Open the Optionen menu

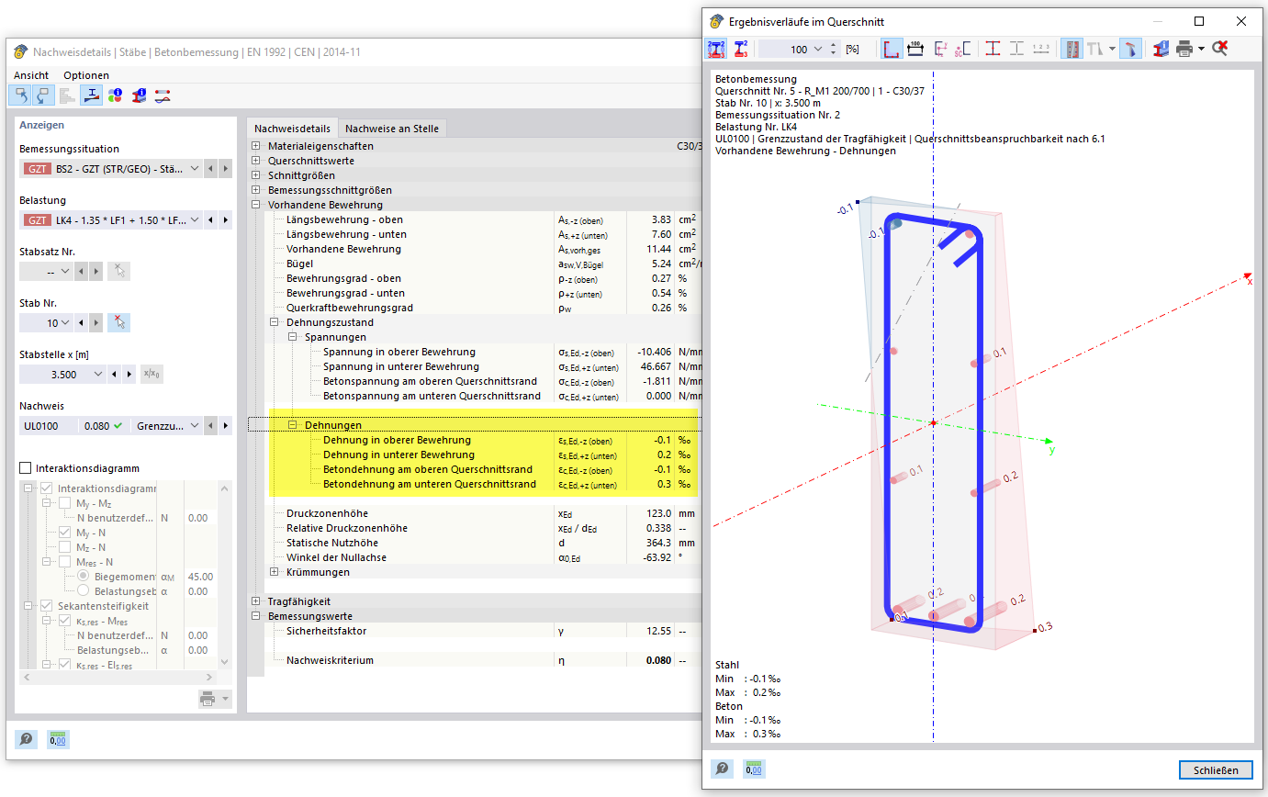[86, 75]
